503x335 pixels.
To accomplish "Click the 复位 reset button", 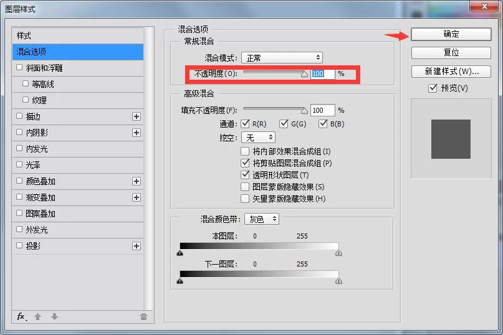I will click(x=451, y=52).
